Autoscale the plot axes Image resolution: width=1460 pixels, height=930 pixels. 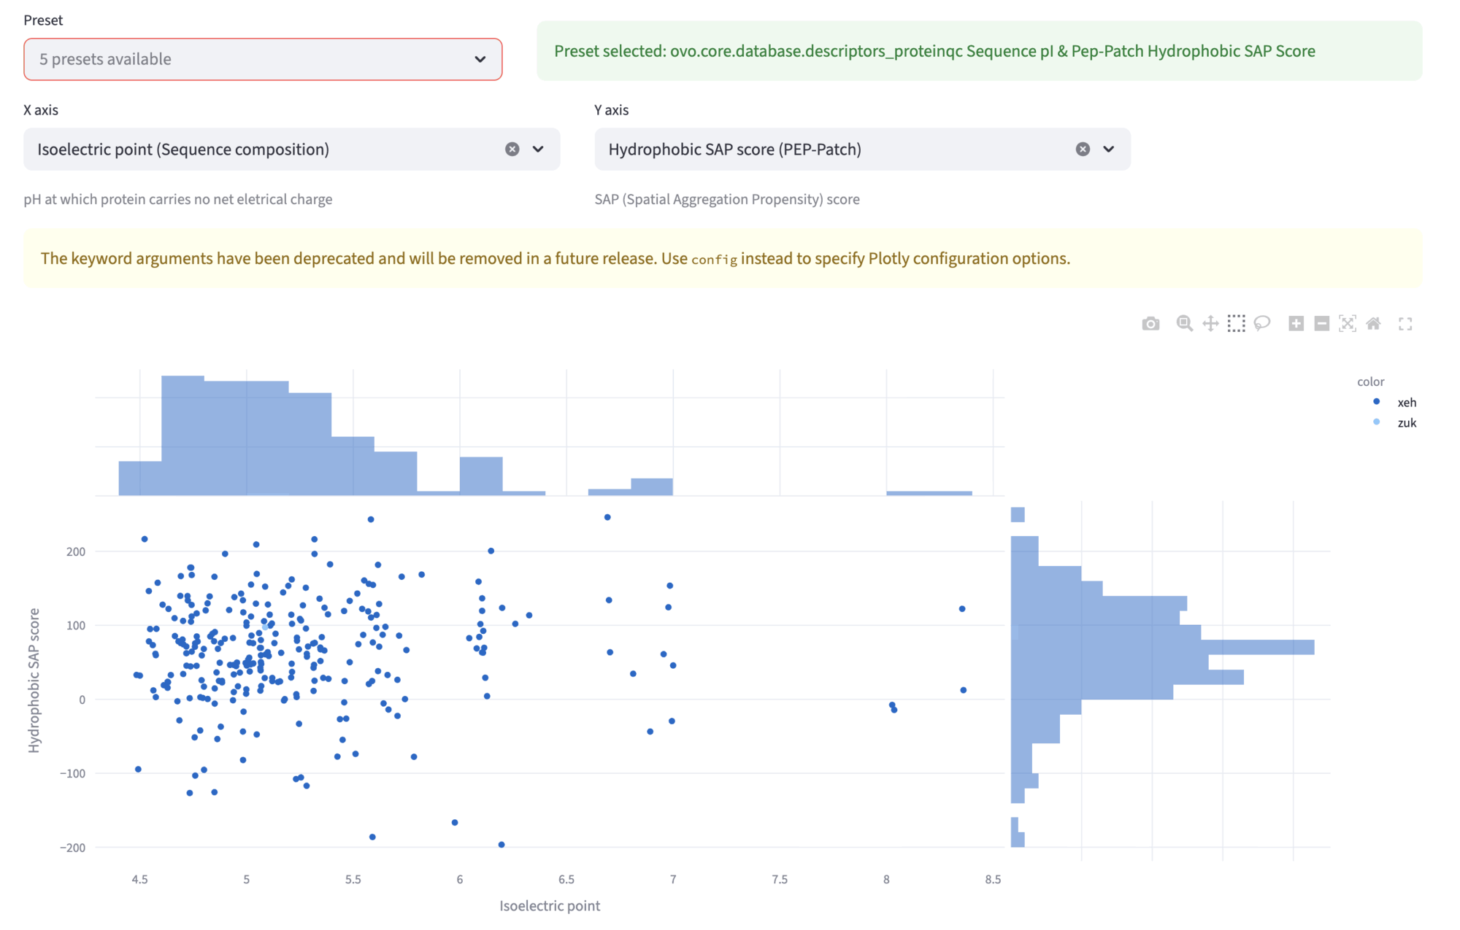pyautogui.click(x=1348, y=323)
